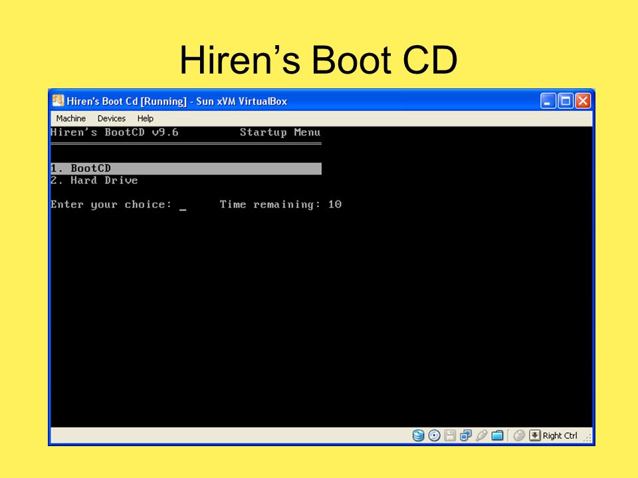Click the CD/DVD drive status icon

coord(434,435)
